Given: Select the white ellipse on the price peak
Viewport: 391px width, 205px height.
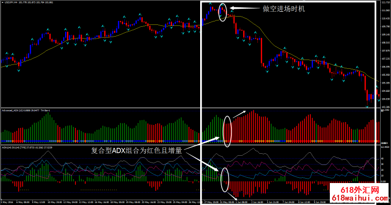Looking at the screenshot, I should click(x=223, y=13).
